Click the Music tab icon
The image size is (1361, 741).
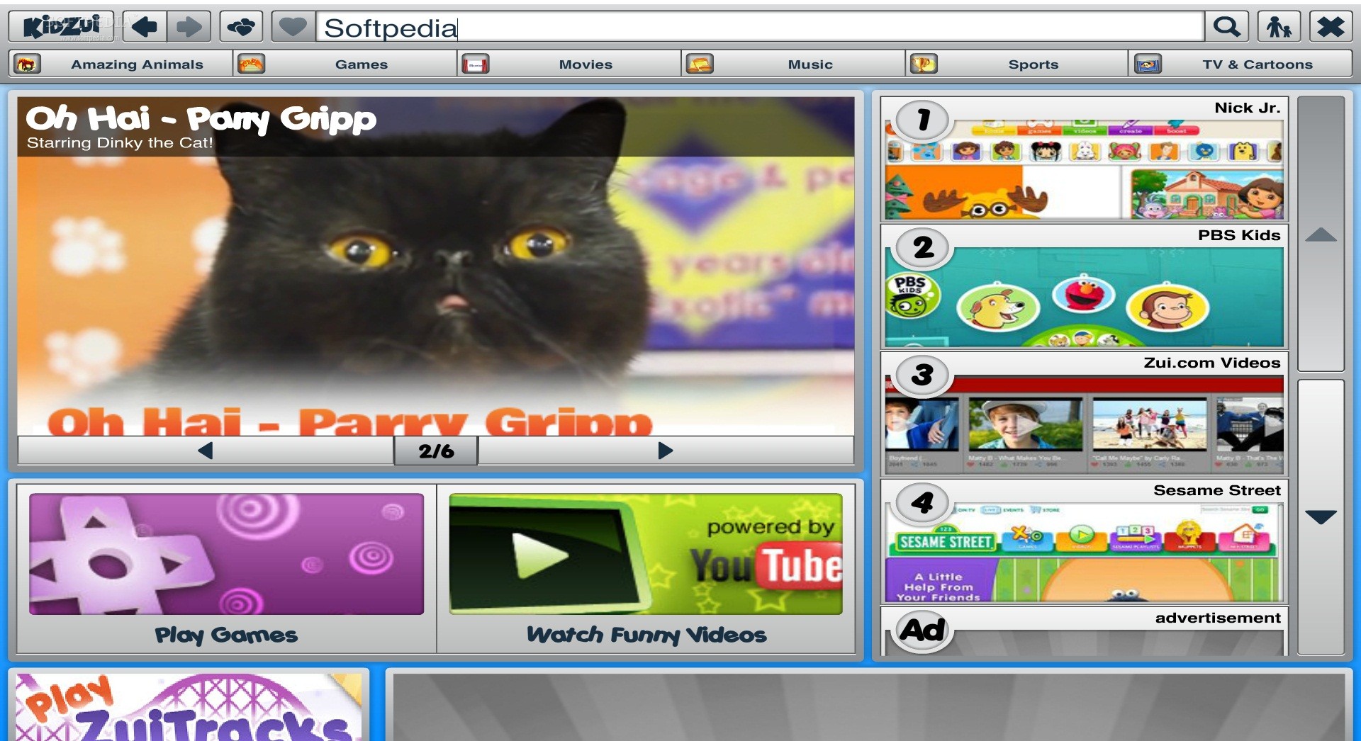point(699,64)
